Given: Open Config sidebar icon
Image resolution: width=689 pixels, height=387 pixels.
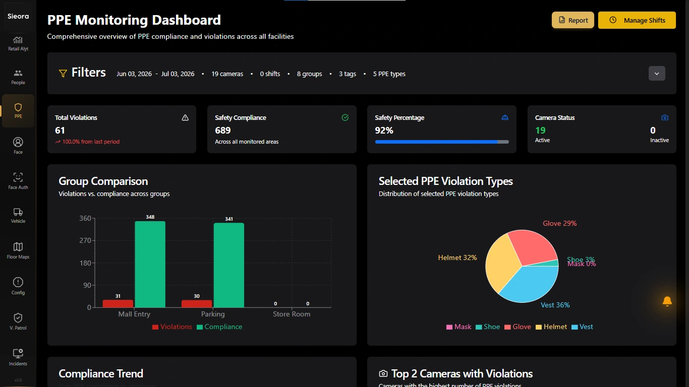Looking at the screenshot, I should click(18, 286).
